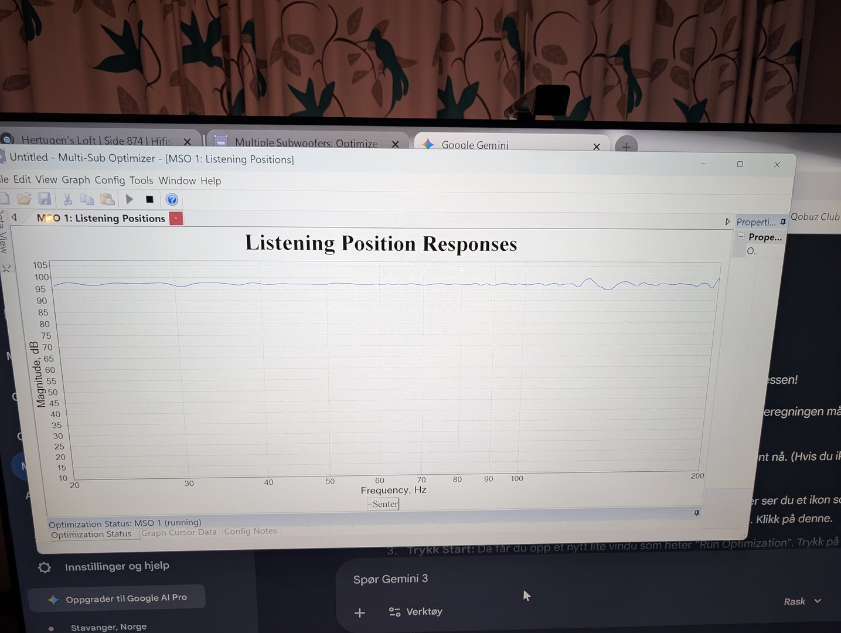The height and width of the screenshot is (633, 841).
Task: Pin or unpin the Properties panel
Action: click(x=783, y=222)
